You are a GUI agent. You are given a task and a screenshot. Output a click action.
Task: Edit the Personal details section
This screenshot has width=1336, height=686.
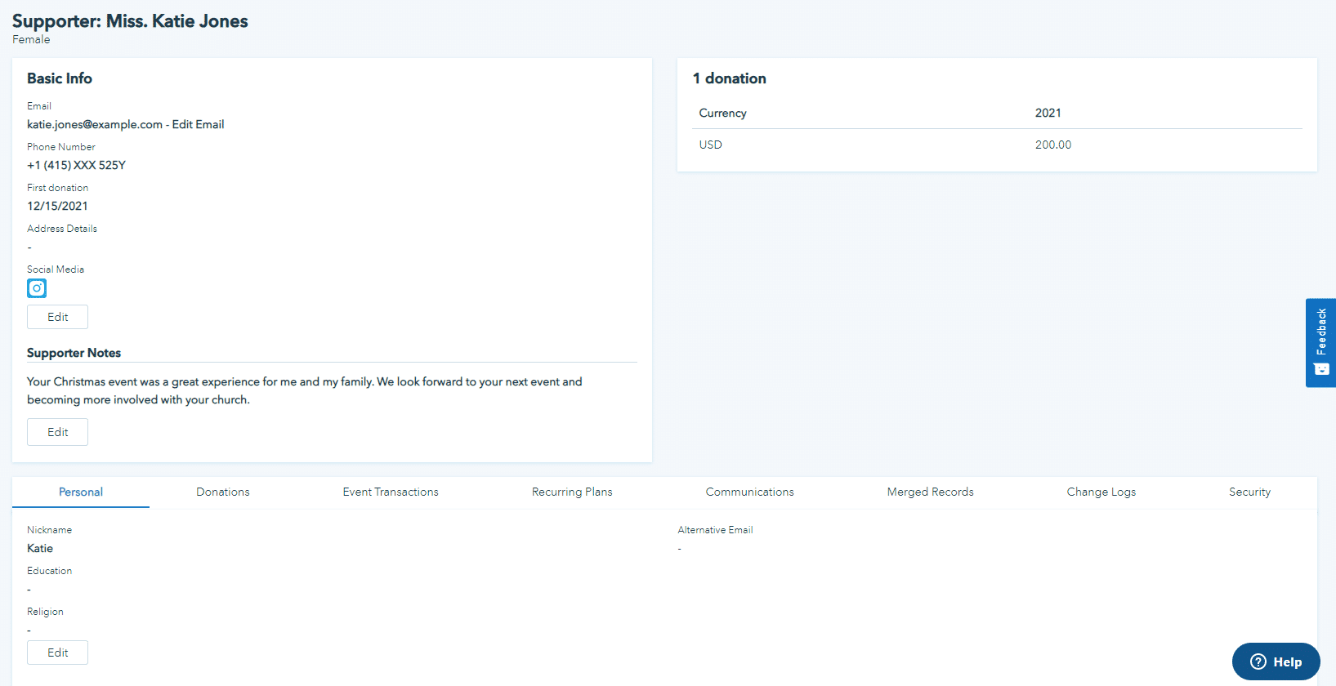pos(57,653)
